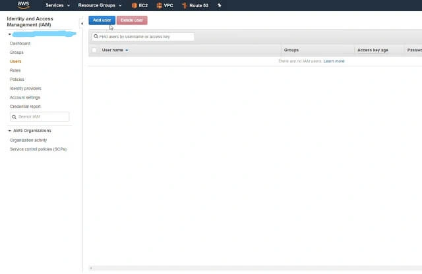The width and height of the screenshot is (422, 274).
Task: Open Roles in the IAM sidebar
Action: (15, 70)
